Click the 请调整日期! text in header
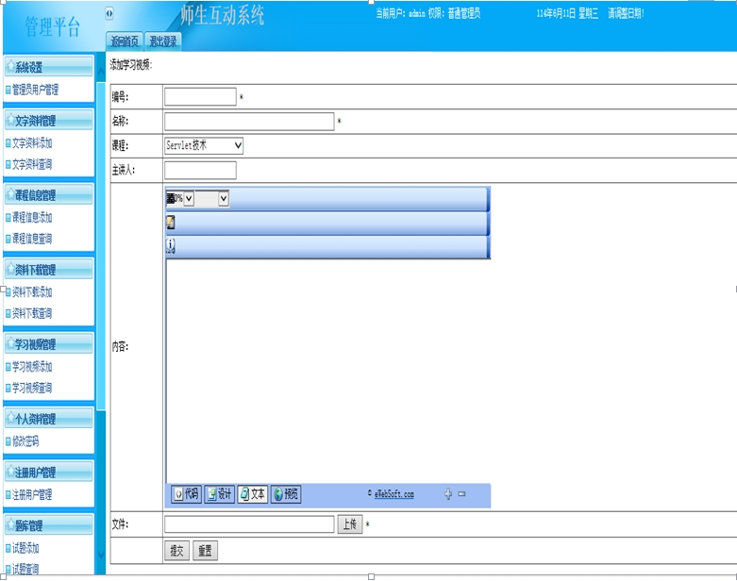The image size is (737, 581). (x=626, y=13)
